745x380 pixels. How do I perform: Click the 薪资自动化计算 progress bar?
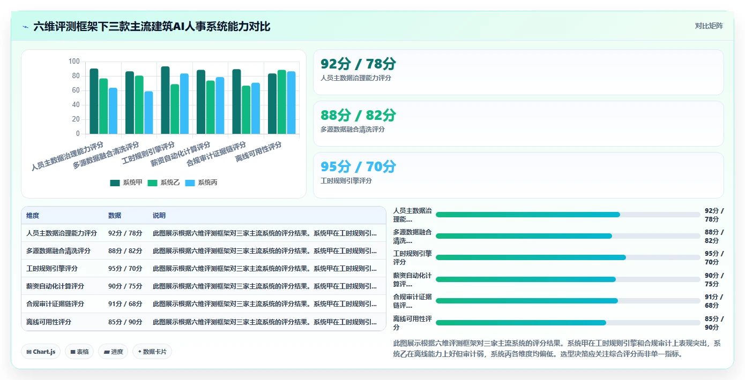click(x=568, y=279)
